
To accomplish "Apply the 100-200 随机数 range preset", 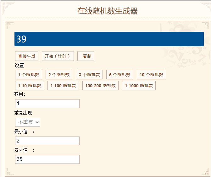I will pos(100,86).
